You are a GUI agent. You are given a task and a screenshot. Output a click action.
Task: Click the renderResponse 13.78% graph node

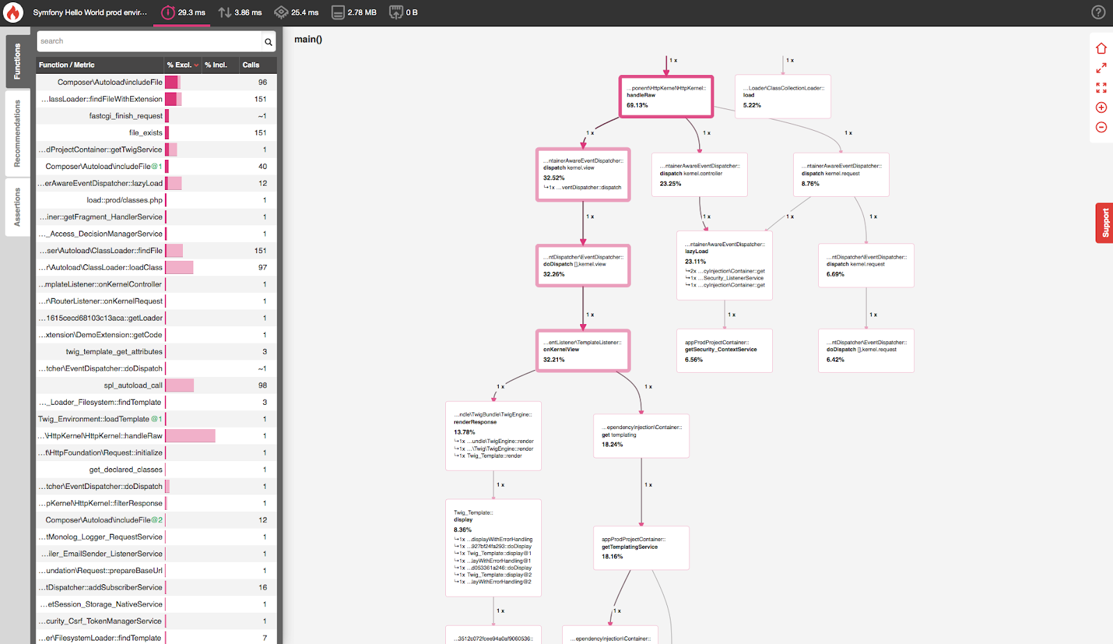click(x=493, y=436)
